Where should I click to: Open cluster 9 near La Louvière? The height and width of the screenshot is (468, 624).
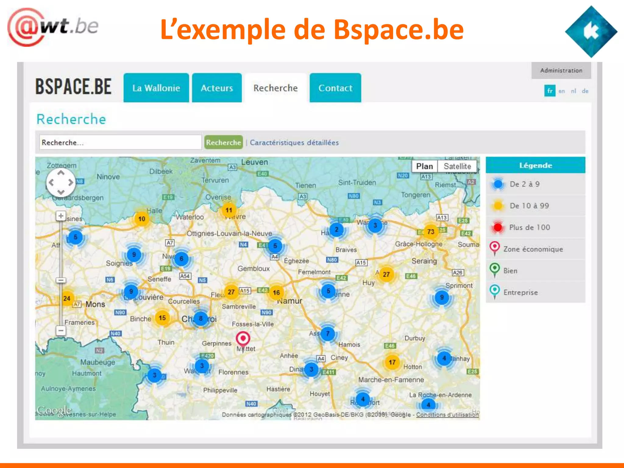pyautogui.click(x=131, y=291)
